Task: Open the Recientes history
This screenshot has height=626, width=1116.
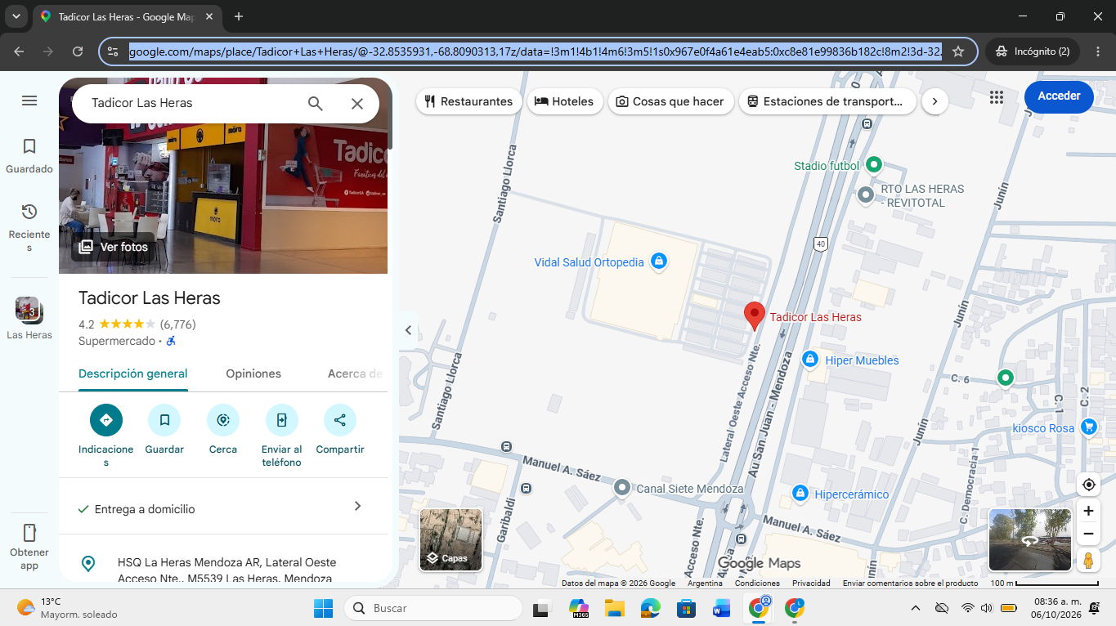Action: (29, 227)
